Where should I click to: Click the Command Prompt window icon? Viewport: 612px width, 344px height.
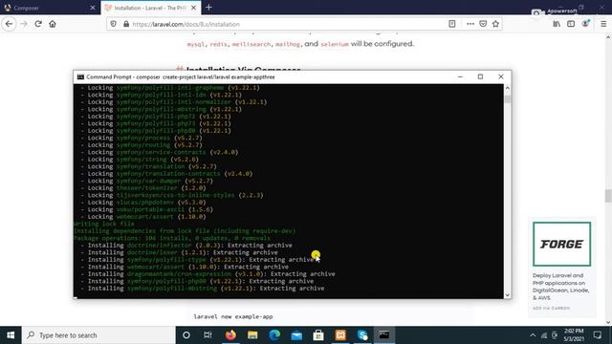[80, 76]
